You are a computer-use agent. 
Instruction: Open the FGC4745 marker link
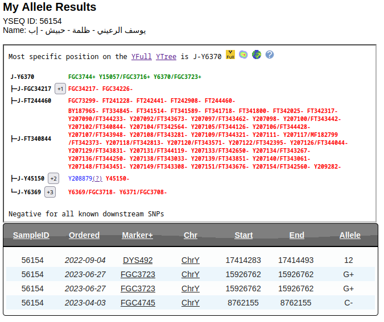138,303
